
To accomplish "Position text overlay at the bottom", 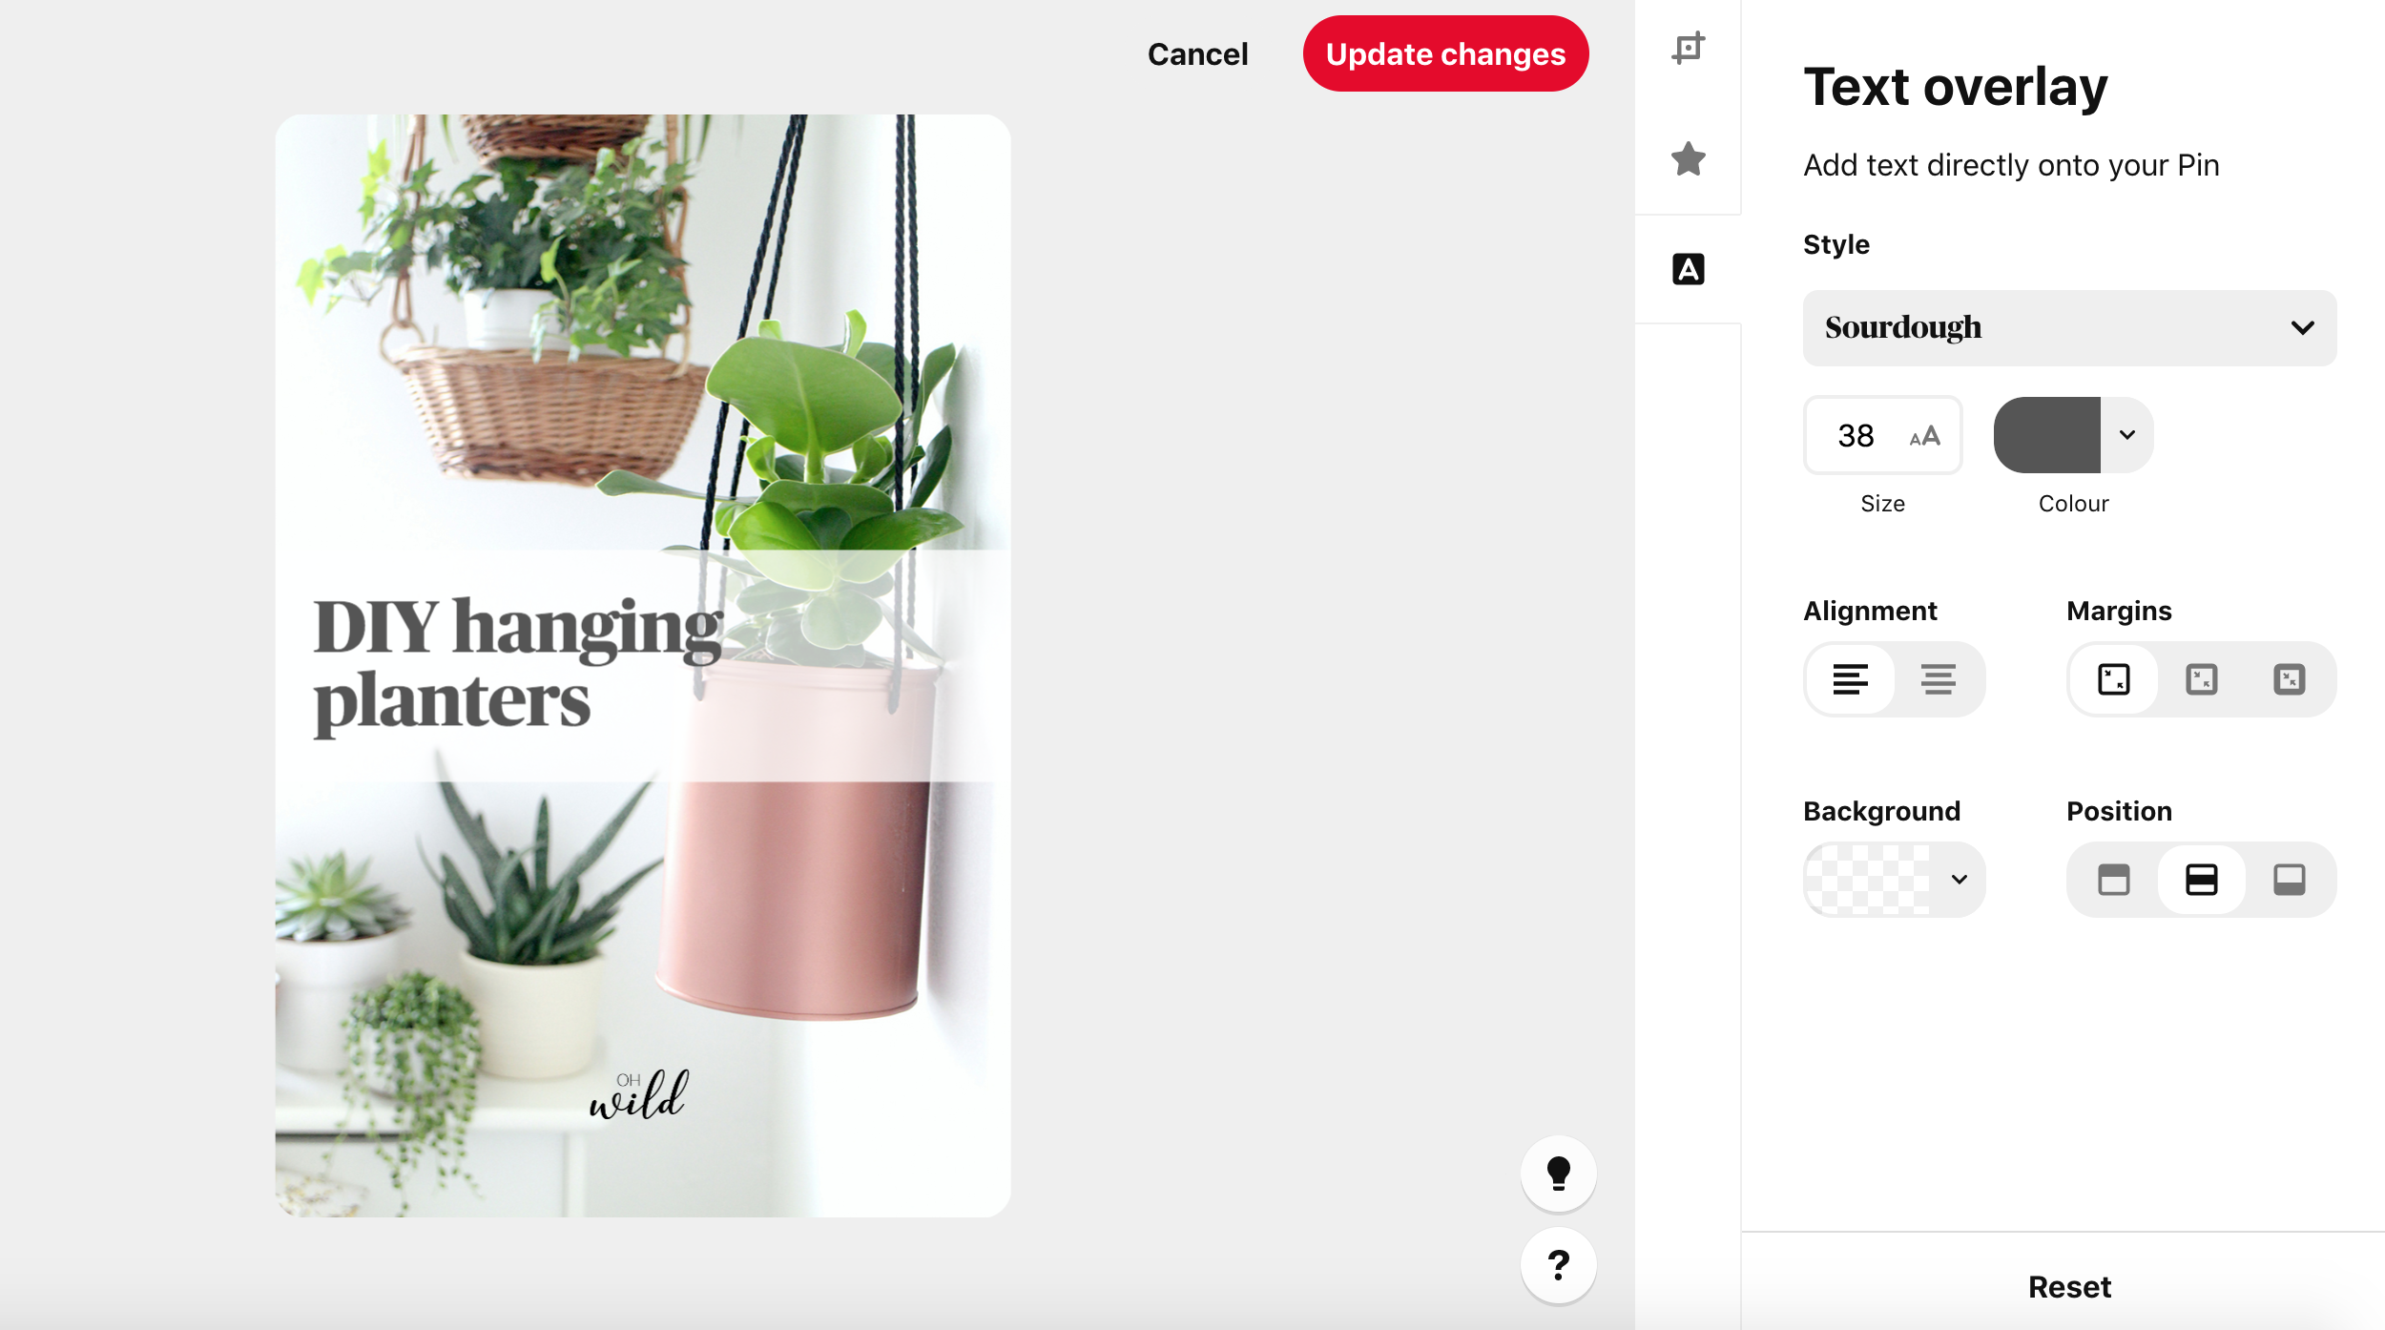I will pos(2289,880).
